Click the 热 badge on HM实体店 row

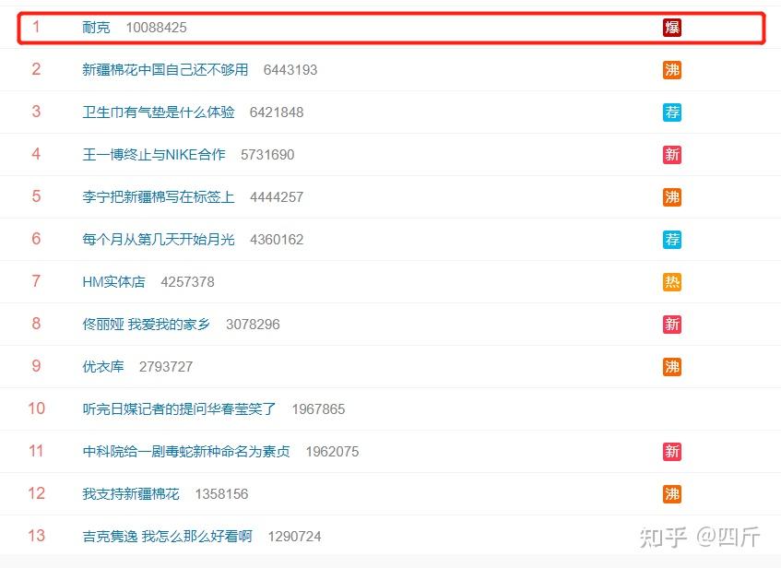[672, 282]
